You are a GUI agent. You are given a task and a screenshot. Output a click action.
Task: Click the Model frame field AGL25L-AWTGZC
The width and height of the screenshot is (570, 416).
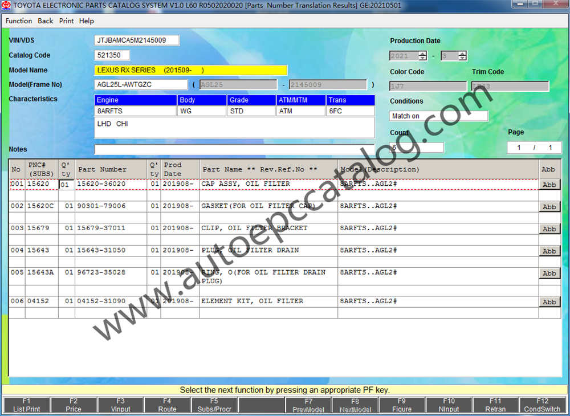click(x=141, y=85)
